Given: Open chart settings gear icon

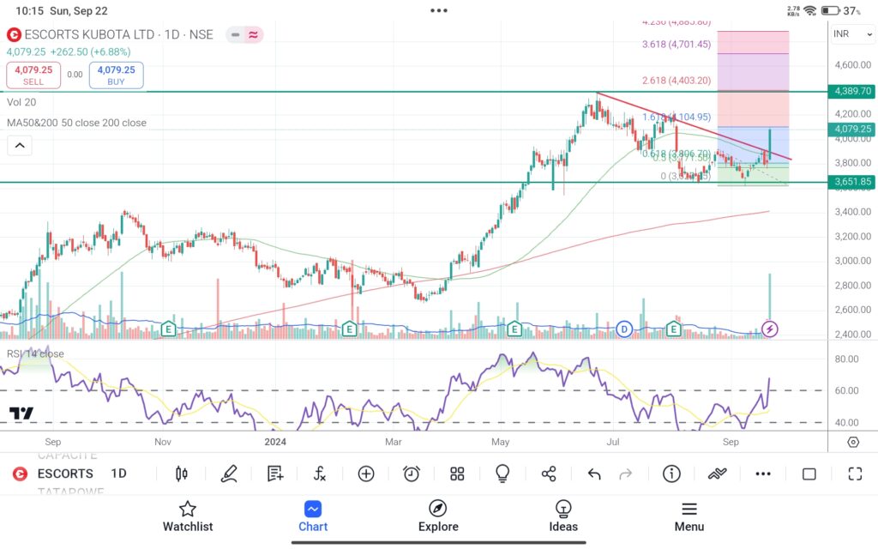Looking at the screenshot, I should pyautogui.click(x=853, y=442).
